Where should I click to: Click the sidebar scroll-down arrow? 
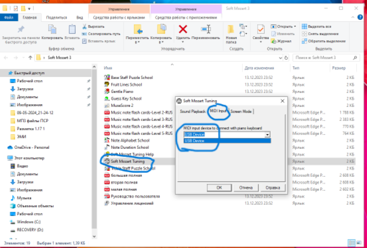94,236
